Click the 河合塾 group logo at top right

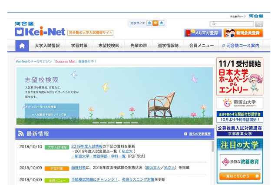pyautogui.click(x=256, y=16)
